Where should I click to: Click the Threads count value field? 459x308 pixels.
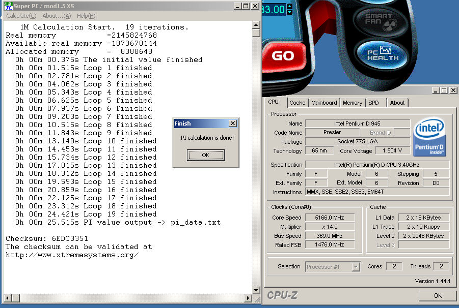click(x=441, y=266)
